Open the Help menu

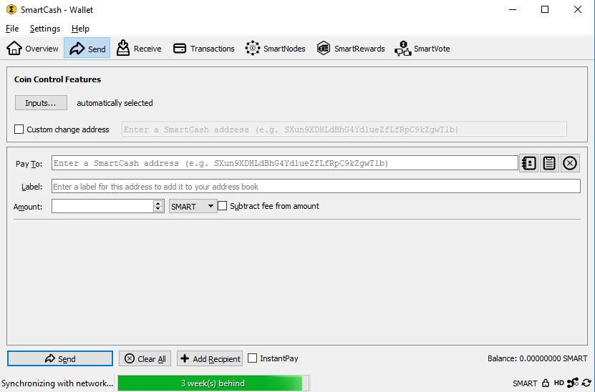coord(80,29)
